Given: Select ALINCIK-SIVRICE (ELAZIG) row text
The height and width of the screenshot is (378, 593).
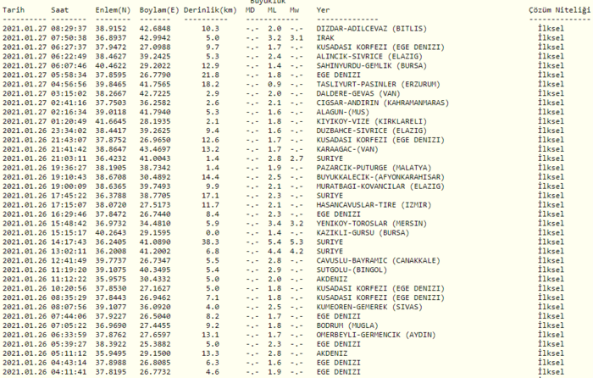Looking at the screenshot, I should click(x=369, y=57).
